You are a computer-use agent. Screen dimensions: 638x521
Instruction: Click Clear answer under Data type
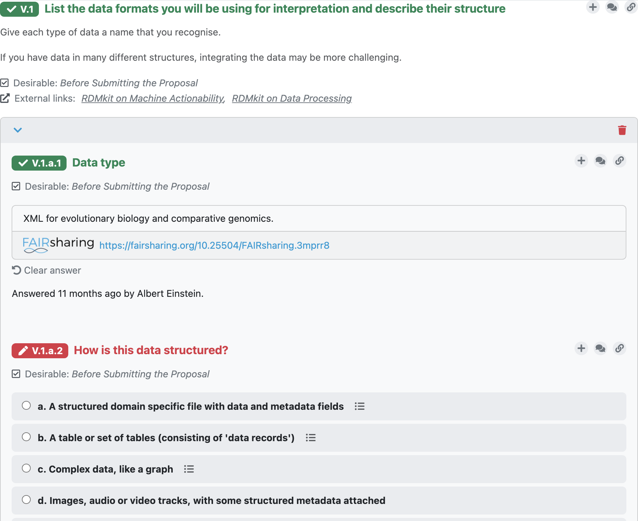point(46,270)
